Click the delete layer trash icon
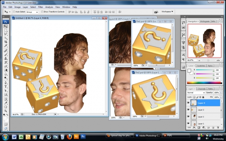The image size is (226, 141). tap(218, 127)
